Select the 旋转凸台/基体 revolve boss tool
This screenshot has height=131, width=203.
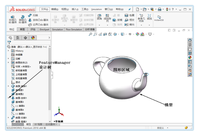(x=23, y=19)
